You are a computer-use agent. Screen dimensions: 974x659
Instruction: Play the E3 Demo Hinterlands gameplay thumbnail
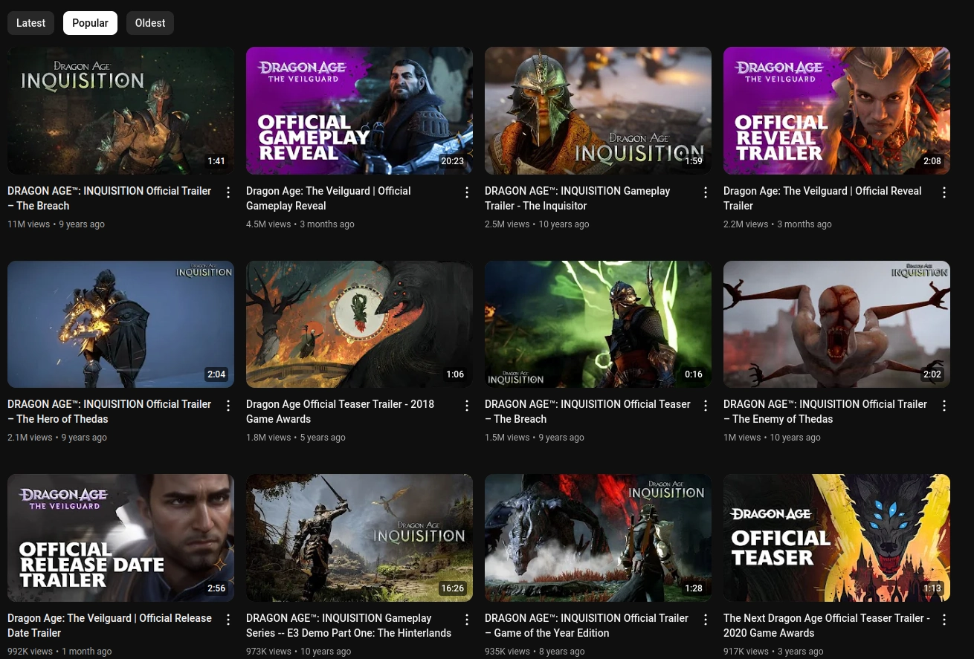coord(359,538)
